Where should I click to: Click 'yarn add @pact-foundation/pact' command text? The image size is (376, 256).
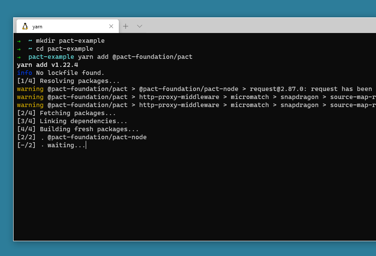pyautogui.click(x=135, y=57)
